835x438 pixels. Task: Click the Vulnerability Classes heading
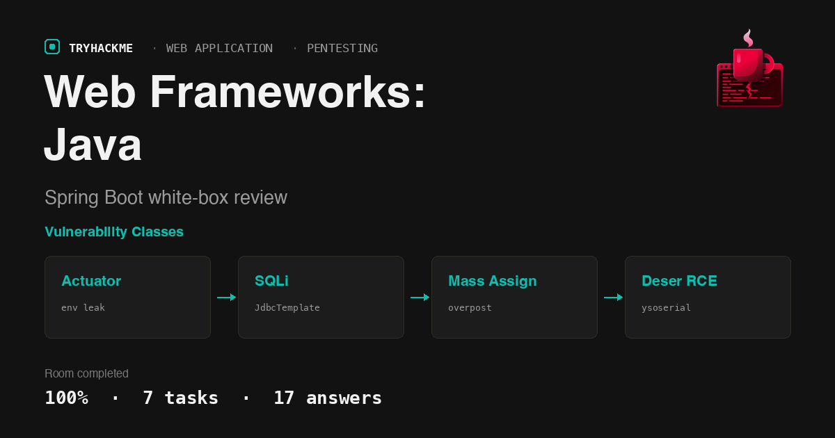click(x=114, y=232)
